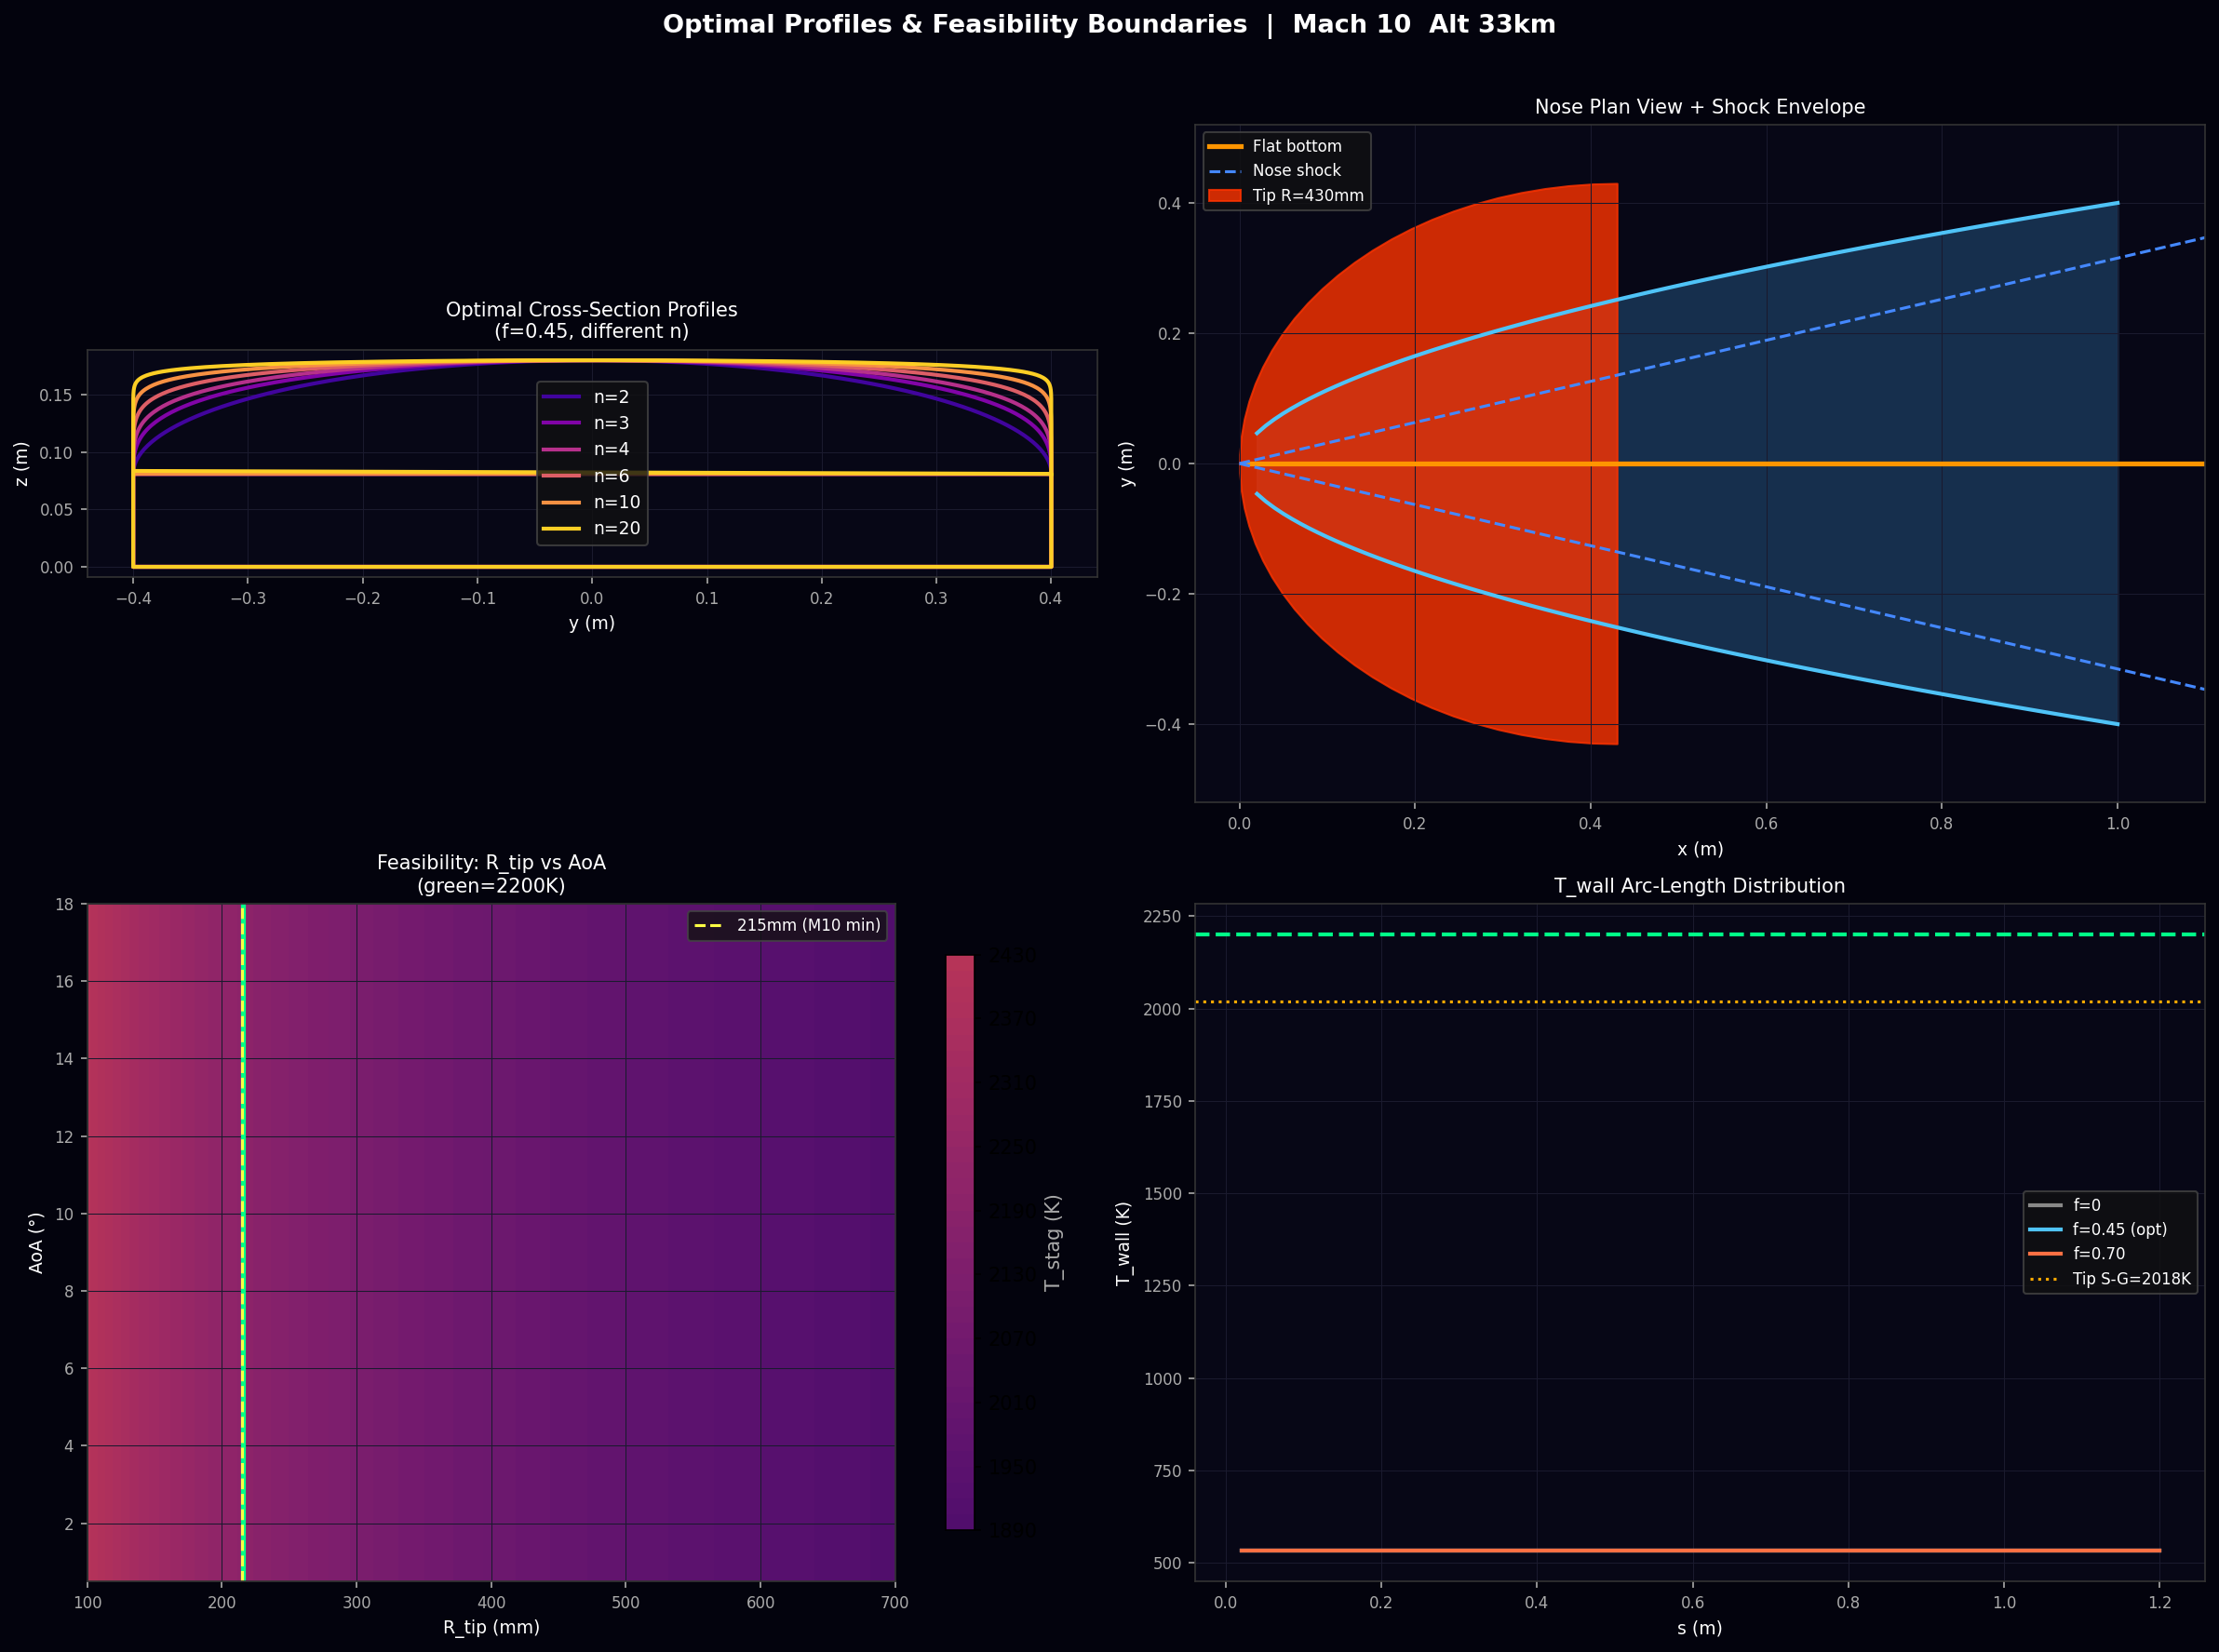Select the 'Feasibility: R_tip vs AoA' title
Image resolution: width=2219 pixels, height=1652 pixels.
[491, 863]
